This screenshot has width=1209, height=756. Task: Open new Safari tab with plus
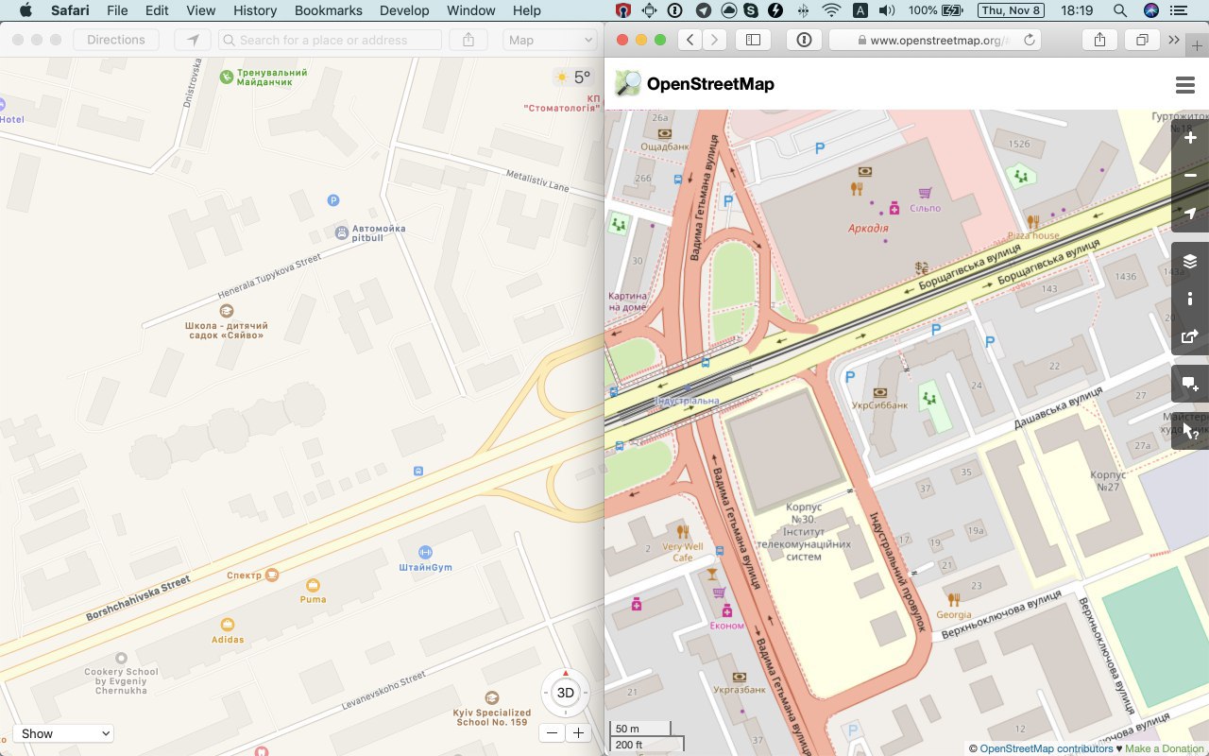1198,46
